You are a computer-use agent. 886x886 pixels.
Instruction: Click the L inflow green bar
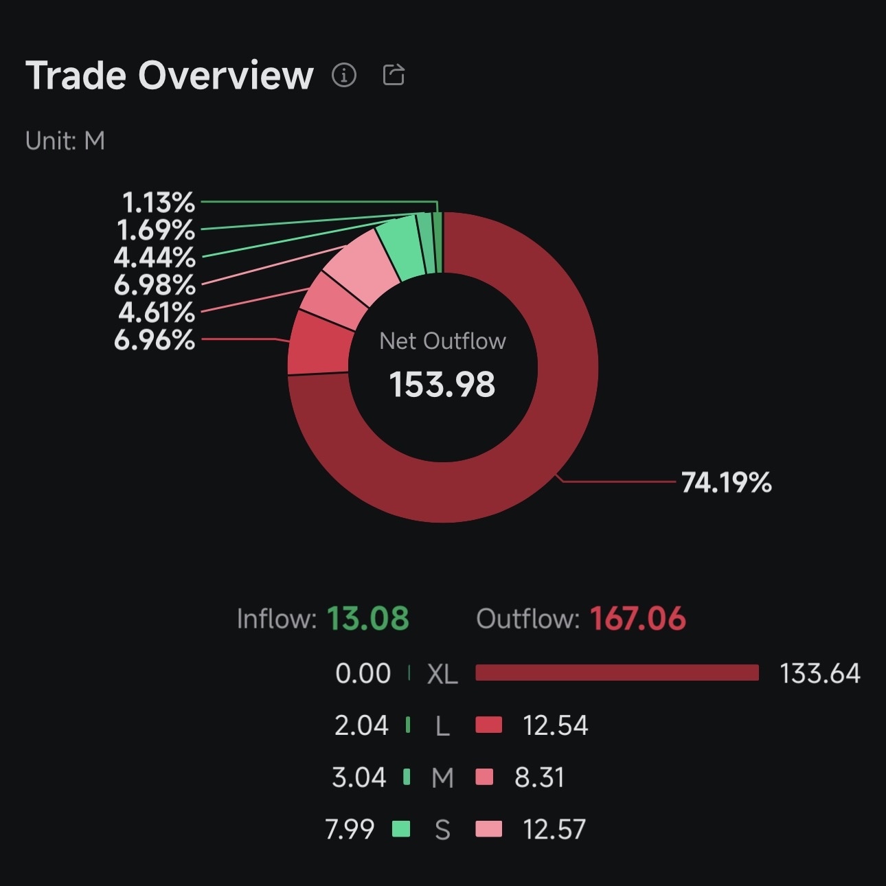coord(408,725)
